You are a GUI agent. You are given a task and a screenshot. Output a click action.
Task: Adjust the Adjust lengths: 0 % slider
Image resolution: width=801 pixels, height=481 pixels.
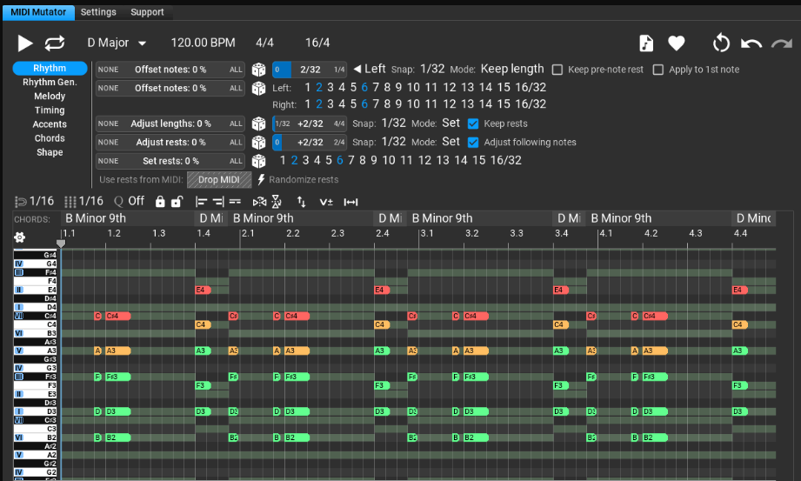tap(170, 124)
